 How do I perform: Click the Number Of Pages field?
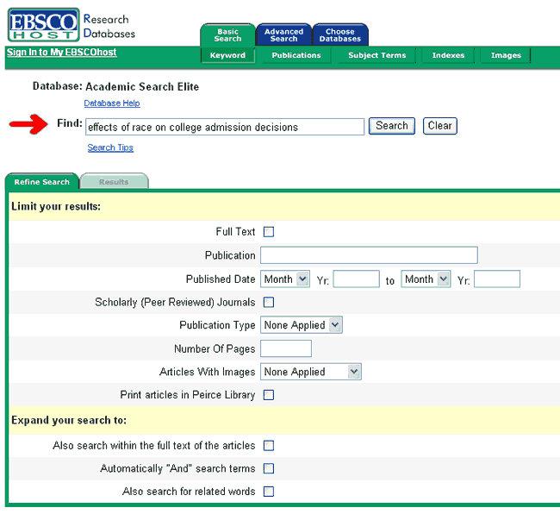(286, 348)
